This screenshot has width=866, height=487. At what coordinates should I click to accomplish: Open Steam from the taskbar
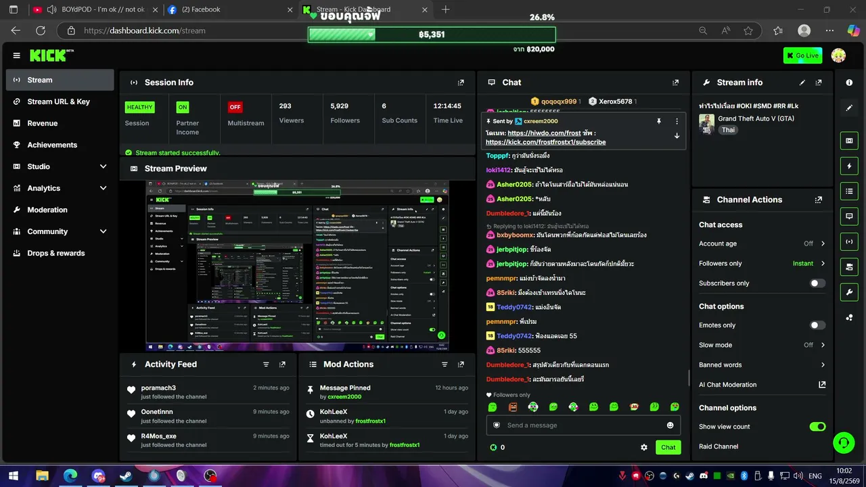(x=126, y=476)
